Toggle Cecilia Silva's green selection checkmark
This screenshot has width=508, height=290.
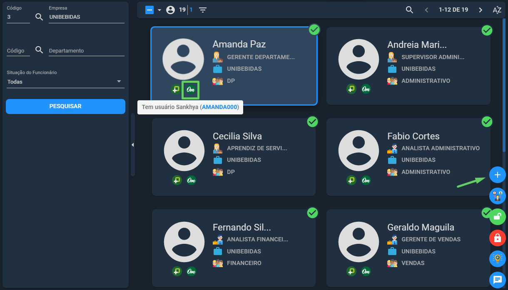pyautogui.click(x=312, y=121)
